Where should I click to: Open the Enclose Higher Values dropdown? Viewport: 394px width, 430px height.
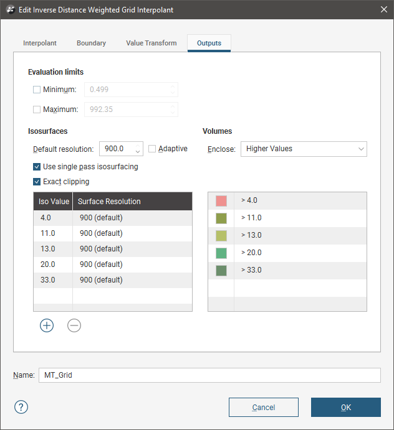click(304, 149)
